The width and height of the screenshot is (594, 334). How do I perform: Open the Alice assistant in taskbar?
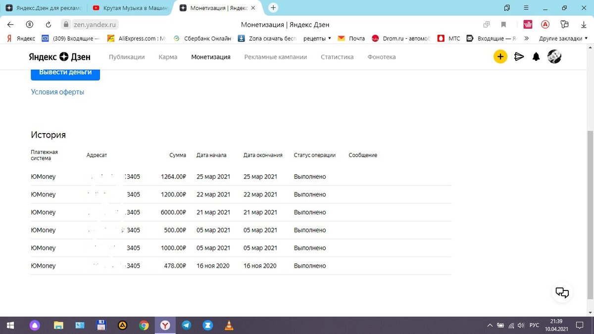point(35,325)
